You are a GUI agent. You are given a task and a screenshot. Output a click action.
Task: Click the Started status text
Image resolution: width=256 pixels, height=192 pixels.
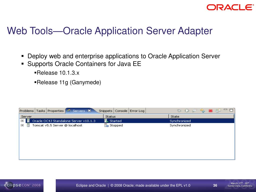click(x=115, y=121)
